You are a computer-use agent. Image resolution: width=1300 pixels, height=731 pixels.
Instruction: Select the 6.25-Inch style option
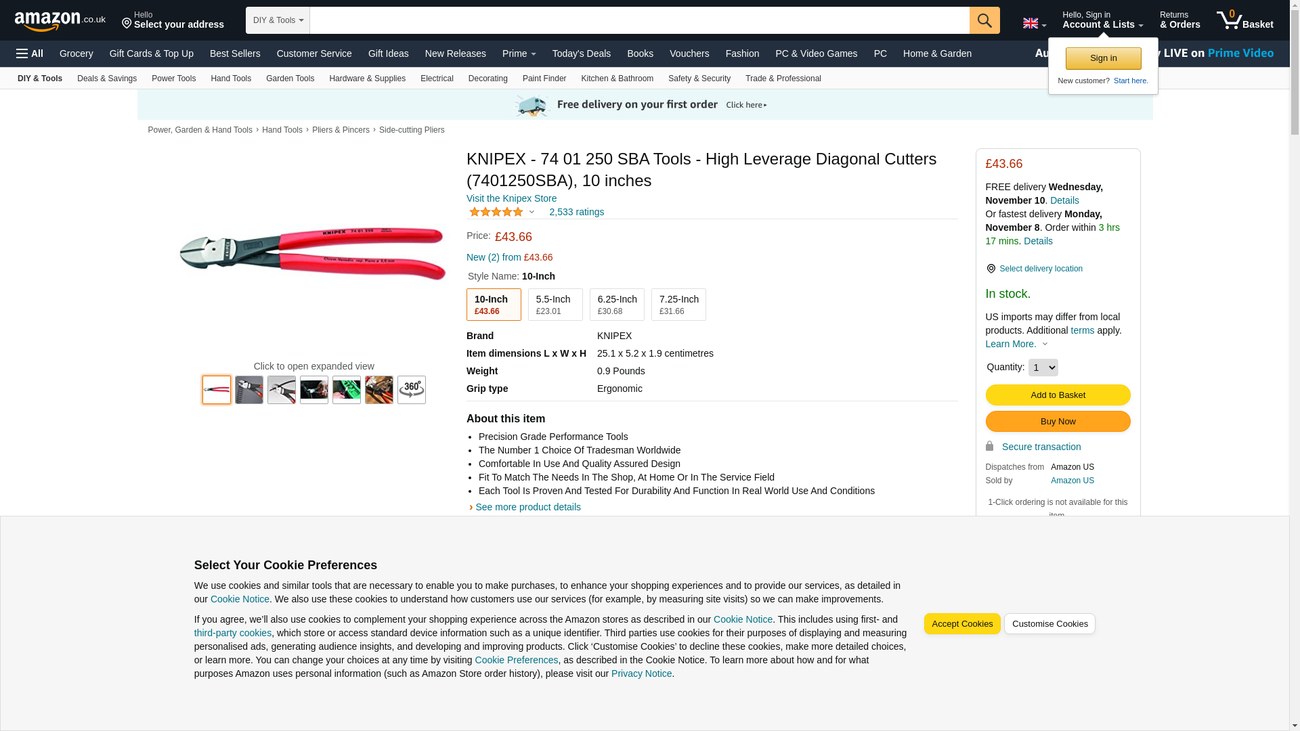[616, 305]
